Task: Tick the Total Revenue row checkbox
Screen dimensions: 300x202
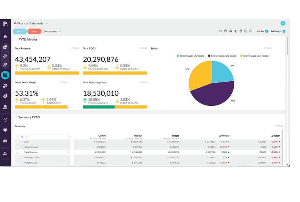Action: (18, 152)
